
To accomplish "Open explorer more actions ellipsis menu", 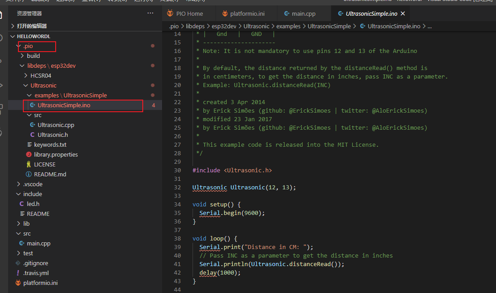I will pyautogui.click(x=150, y=13).
